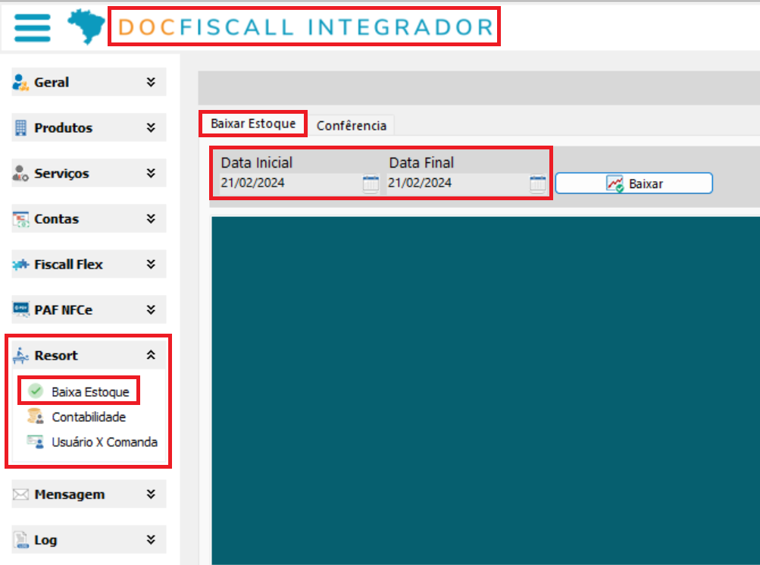Click the PAF NFCe icon
The height and width of the screenshot is (565, 760).
pos(21,309)
